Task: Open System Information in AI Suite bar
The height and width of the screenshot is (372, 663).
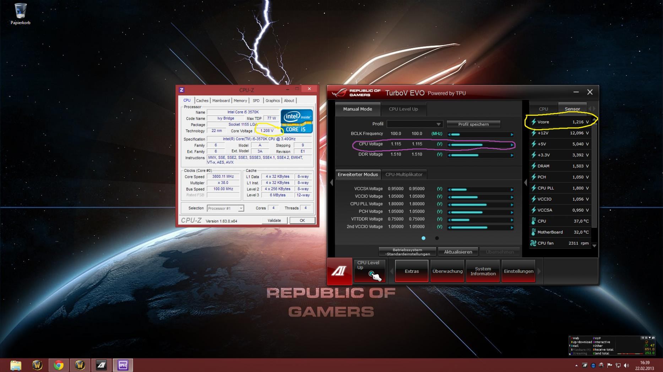Action: tap(483, 271)
